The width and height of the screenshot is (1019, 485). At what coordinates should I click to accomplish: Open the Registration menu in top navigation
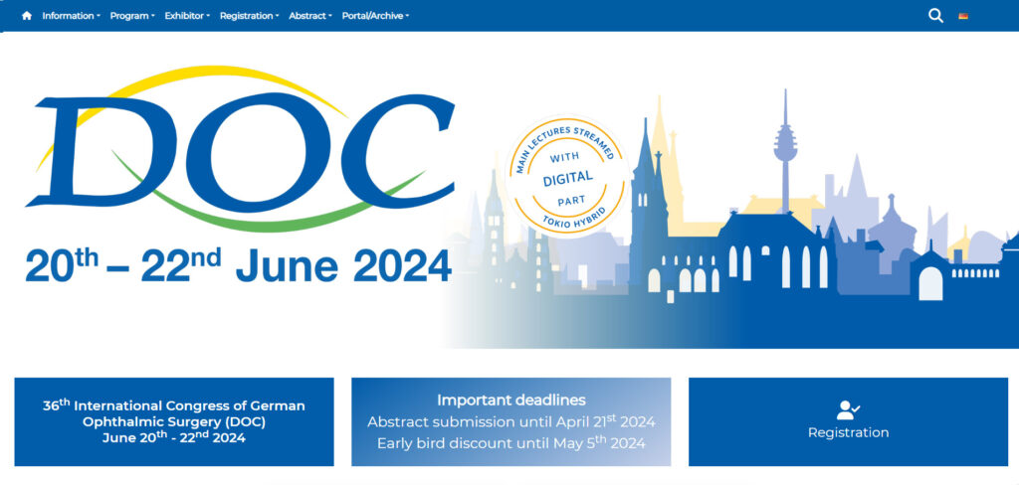[249, 16]
